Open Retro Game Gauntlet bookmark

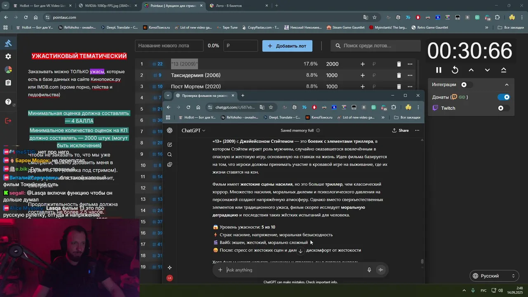[429, 28]
